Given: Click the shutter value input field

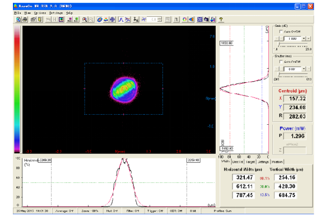Looking at the screenshot, I should point(292,69).
